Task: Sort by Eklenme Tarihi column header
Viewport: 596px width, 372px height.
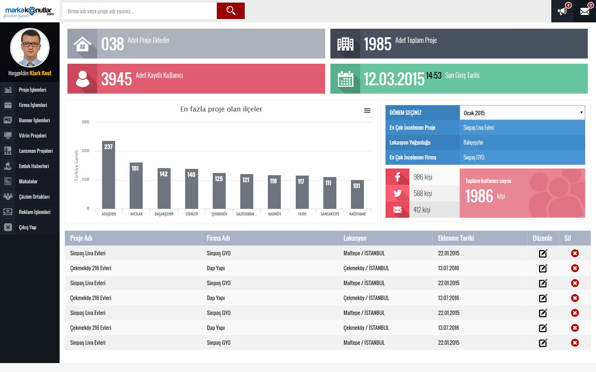Action: (456, 238)
